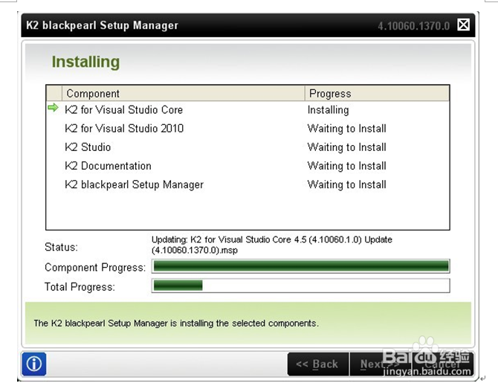The image size is (498, 389).
Task: Select K2 blackpearl Setup Manager row
Action: pyautogui.click(x=248, y=184)
